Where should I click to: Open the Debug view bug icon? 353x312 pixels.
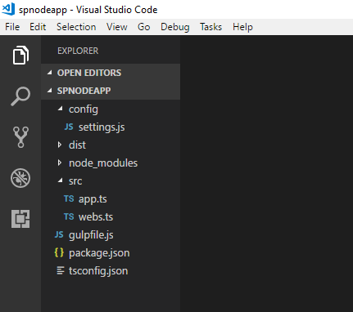tap(20, 178)
